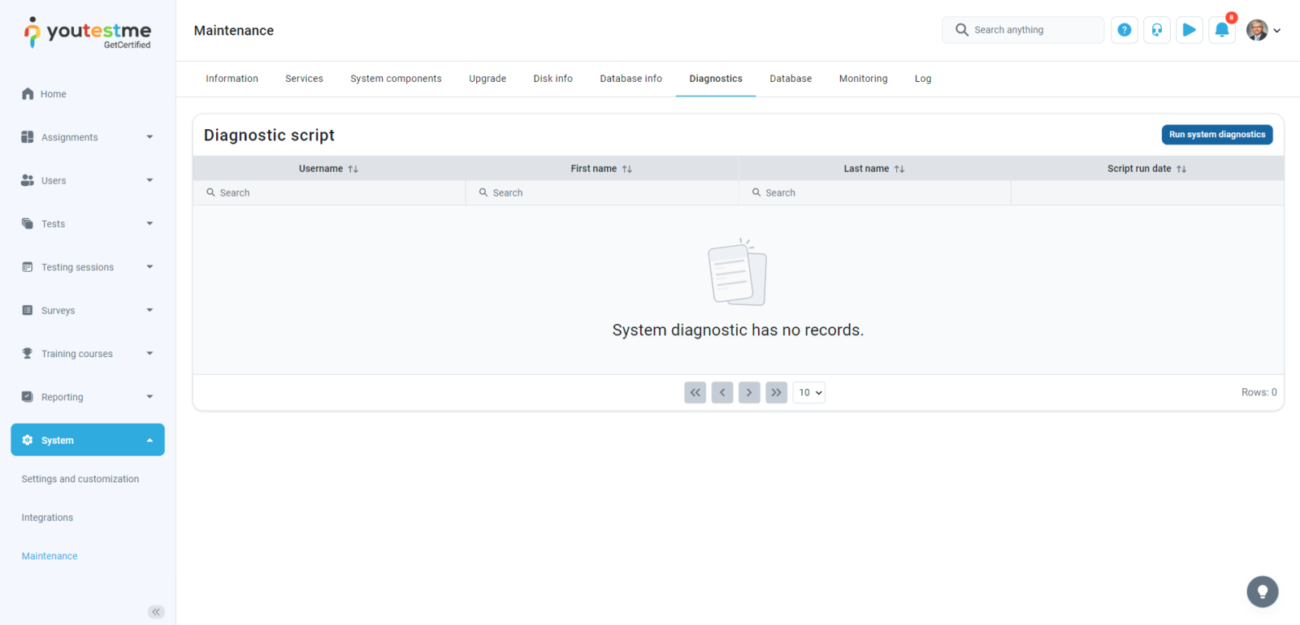This screenshot has width=1300, height=625.
Task: Switch to the Database info tab
Action: point(630,79)
